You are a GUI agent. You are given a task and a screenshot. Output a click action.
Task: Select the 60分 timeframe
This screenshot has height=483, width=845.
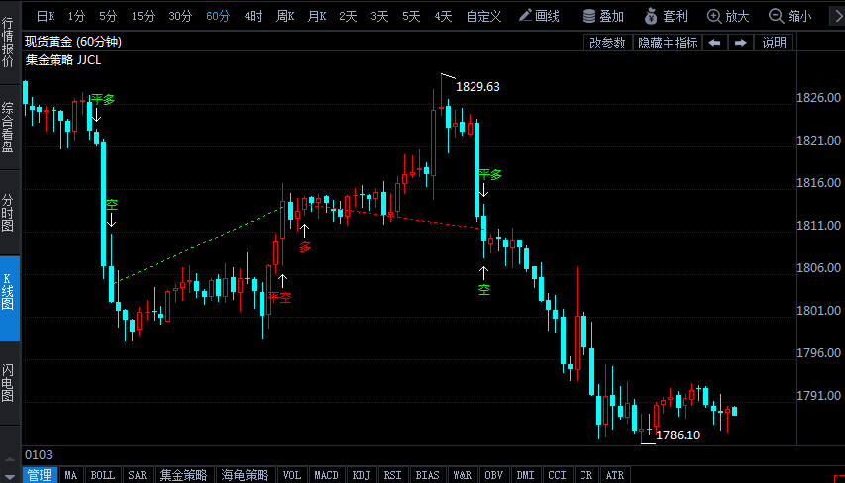218,16
